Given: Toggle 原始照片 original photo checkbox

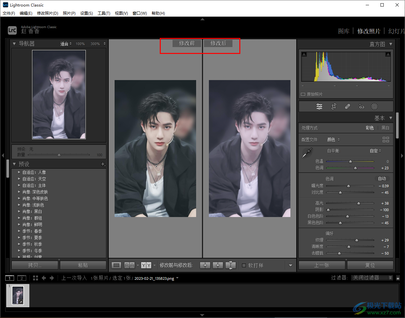Looking at the screenshot, I should tap(303, 94).
